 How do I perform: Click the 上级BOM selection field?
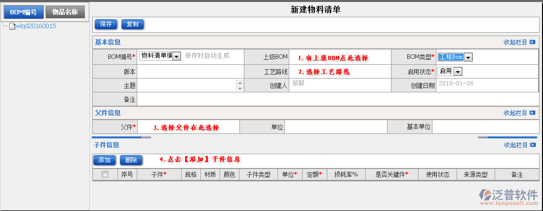(340, 57)
